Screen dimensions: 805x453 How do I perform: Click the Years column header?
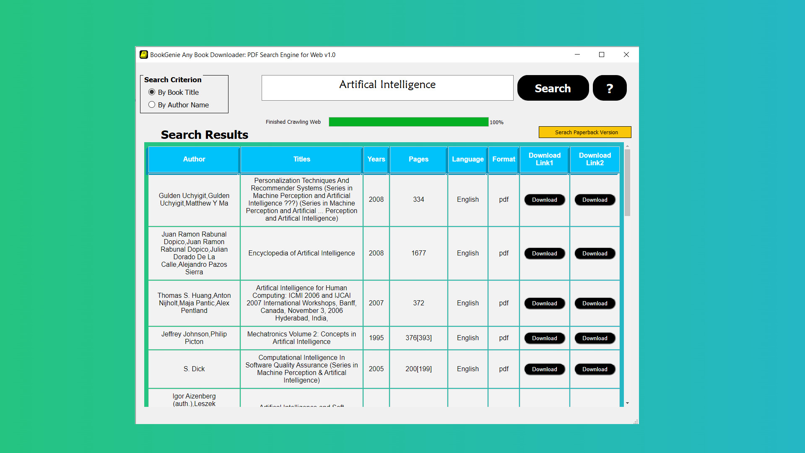click(x=377, y=159)
